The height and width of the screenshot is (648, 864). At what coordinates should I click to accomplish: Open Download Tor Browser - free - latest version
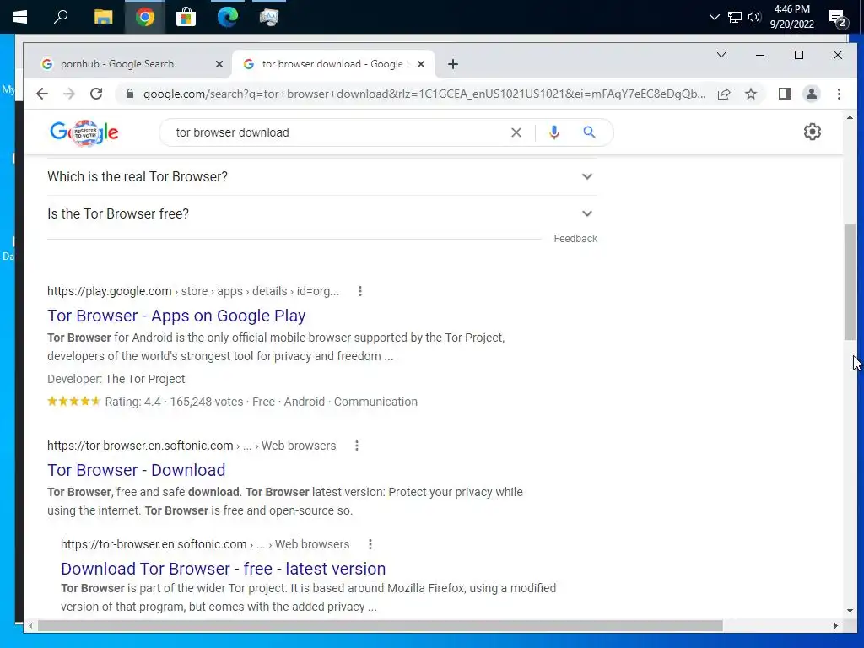pyautogui.click(x=223, y=569)
